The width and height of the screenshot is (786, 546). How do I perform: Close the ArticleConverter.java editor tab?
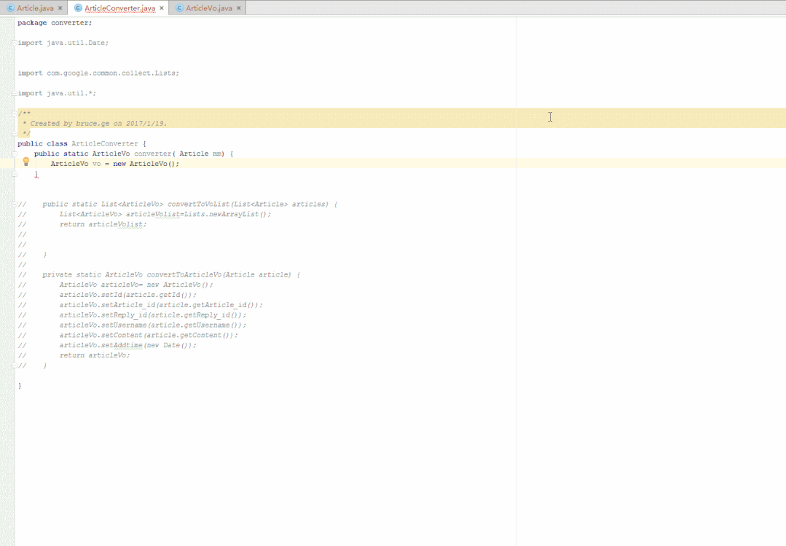tap(161, 8)
